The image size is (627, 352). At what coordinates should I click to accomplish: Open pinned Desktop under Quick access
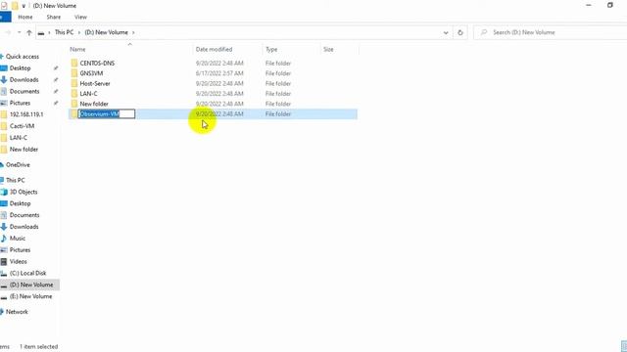(x=20, y=68)
